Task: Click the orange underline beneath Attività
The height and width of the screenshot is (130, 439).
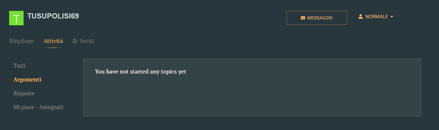Action: [53, 47]
